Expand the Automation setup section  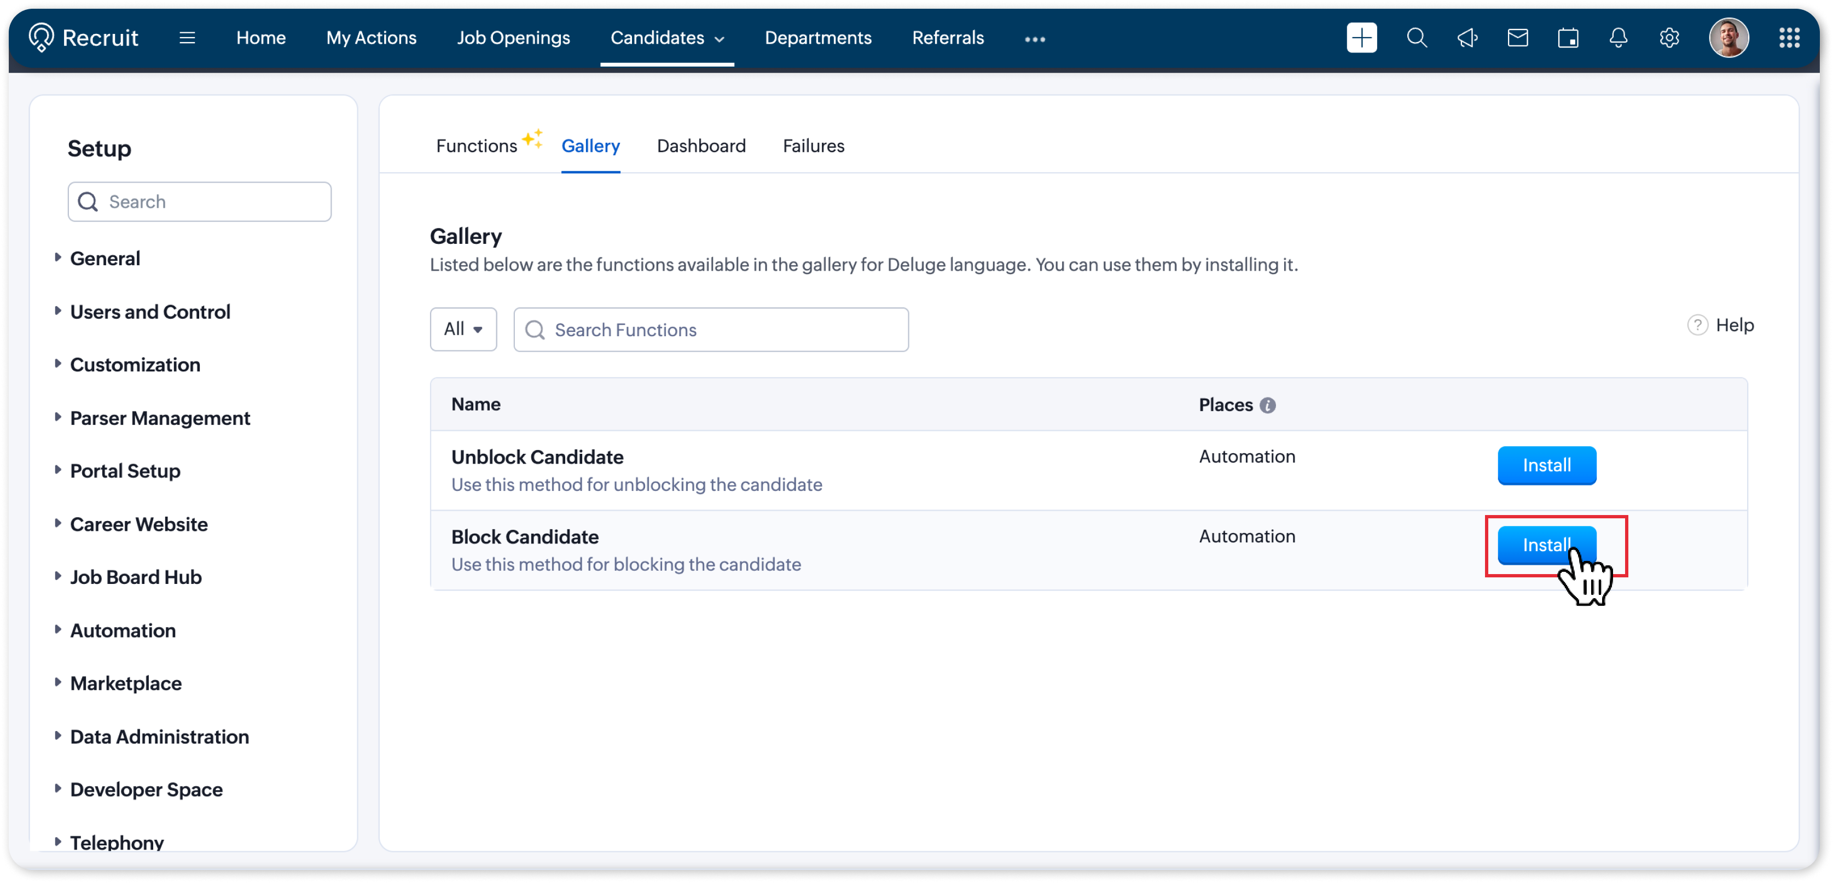[123, 630]
